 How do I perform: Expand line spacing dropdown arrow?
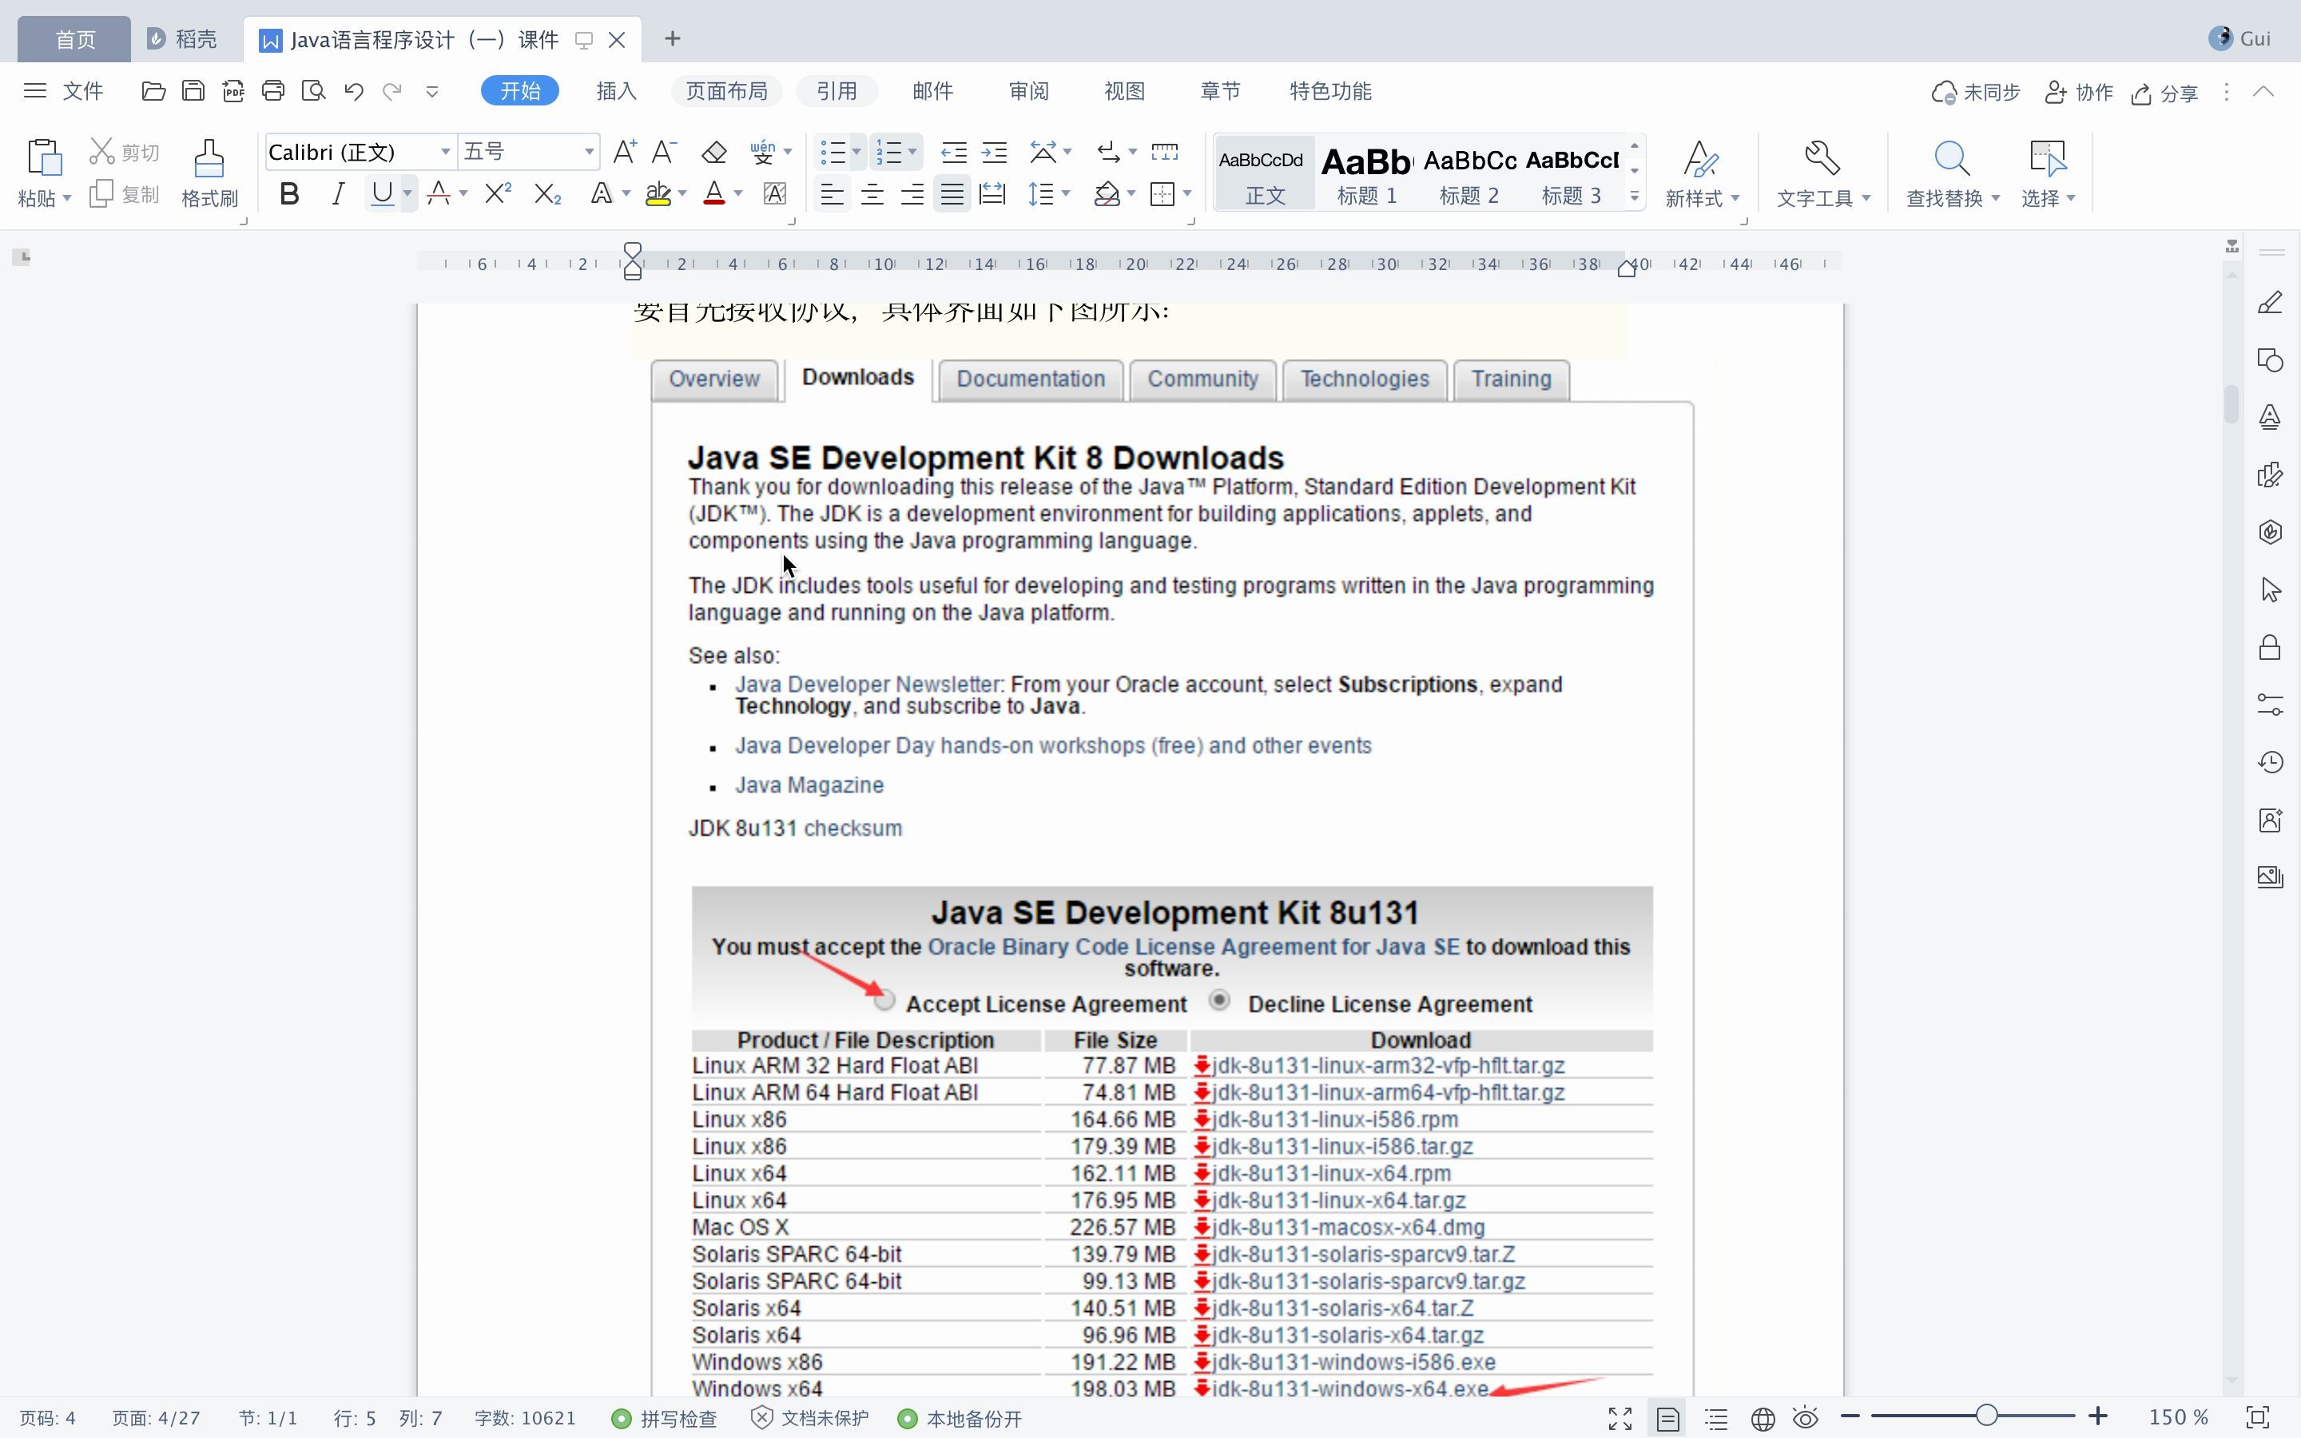[x=1067, y=195]
